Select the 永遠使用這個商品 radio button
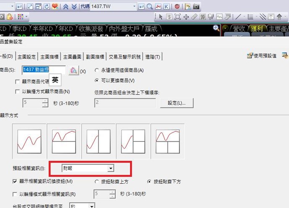Image resolution: width=289 pixels, height=208 pixels. 97,70
